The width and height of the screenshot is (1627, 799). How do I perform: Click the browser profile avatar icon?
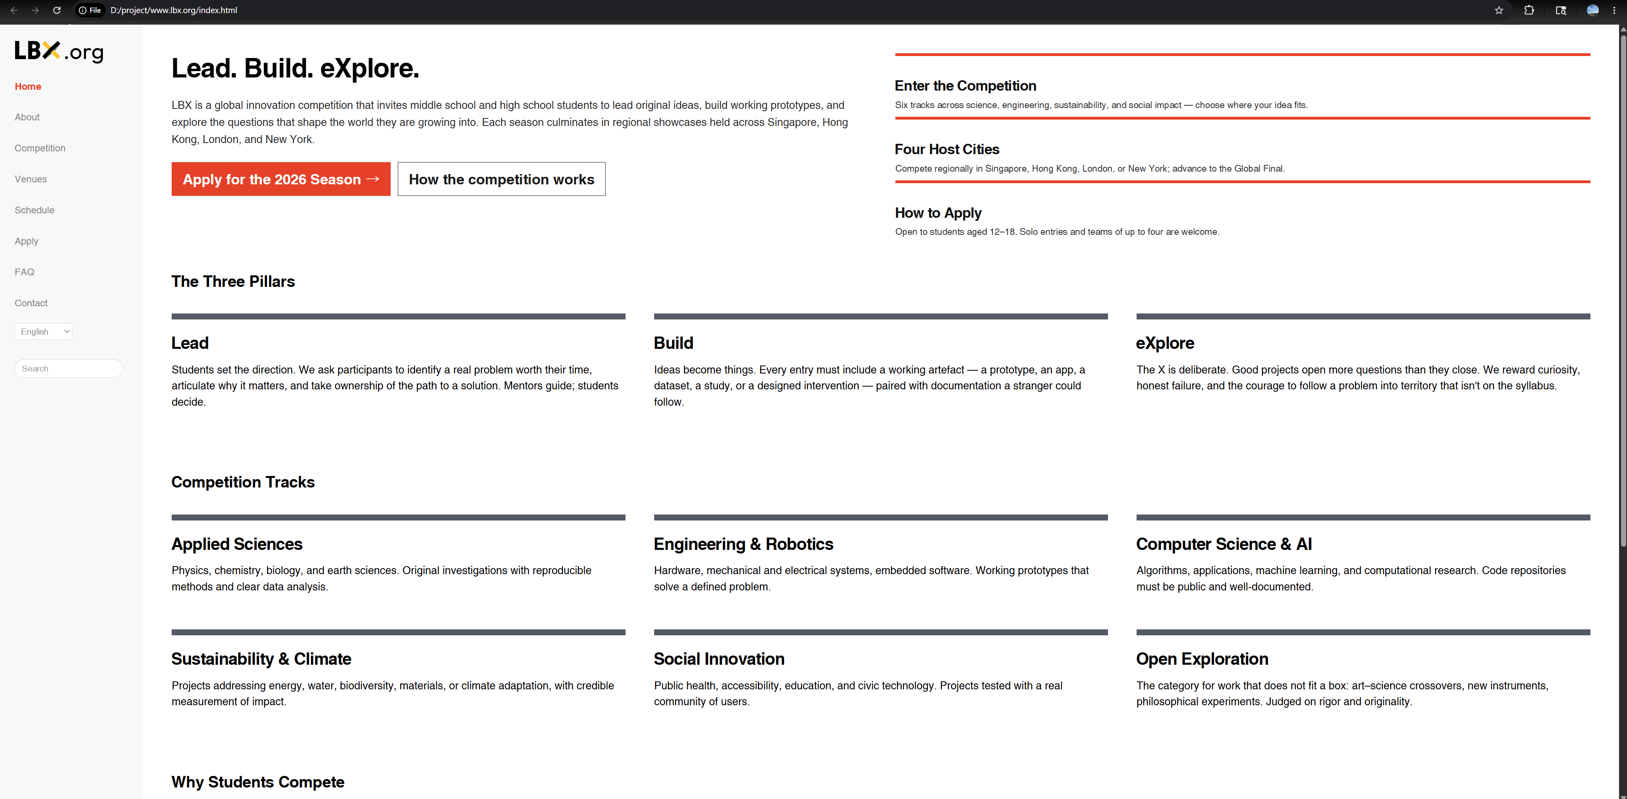pyautogui.click(x=1593, y=10)
